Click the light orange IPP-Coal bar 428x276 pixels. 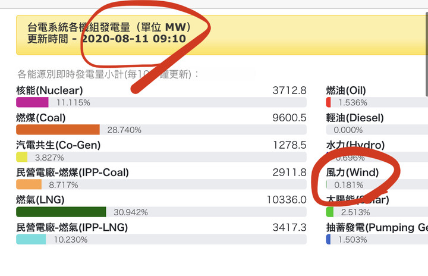coord(29,184)
